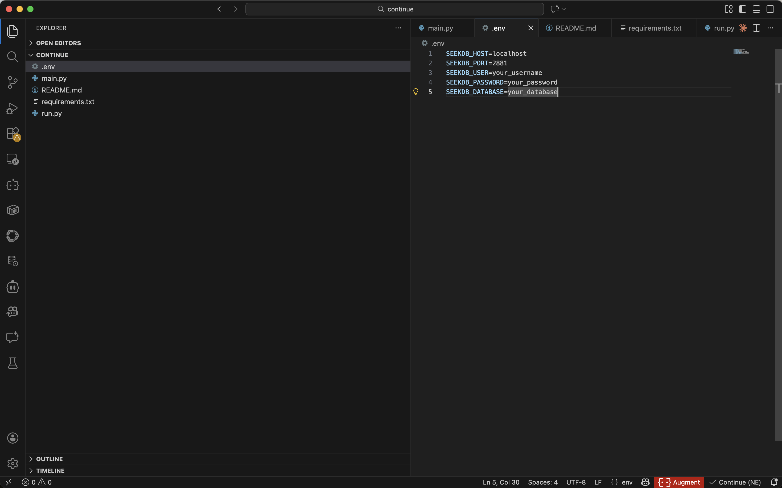
Task: Switch to the README.md tab
Action: [575, 28]
